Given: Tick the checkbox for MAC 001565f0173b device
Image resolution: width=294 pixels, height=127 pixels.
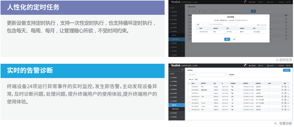Looking at the screenshot, I should [197, 32].
